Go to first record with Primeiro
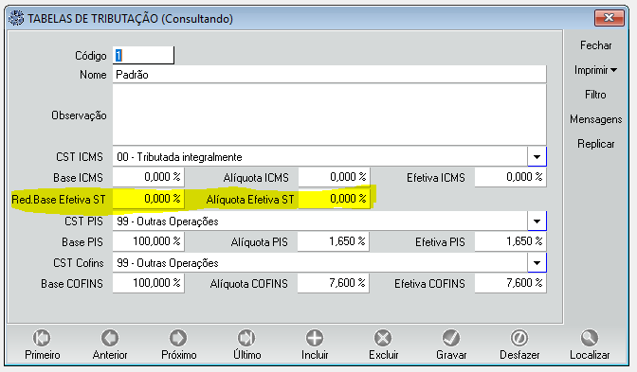Screen dimensions: 637x372 click(x=43, y=345)
